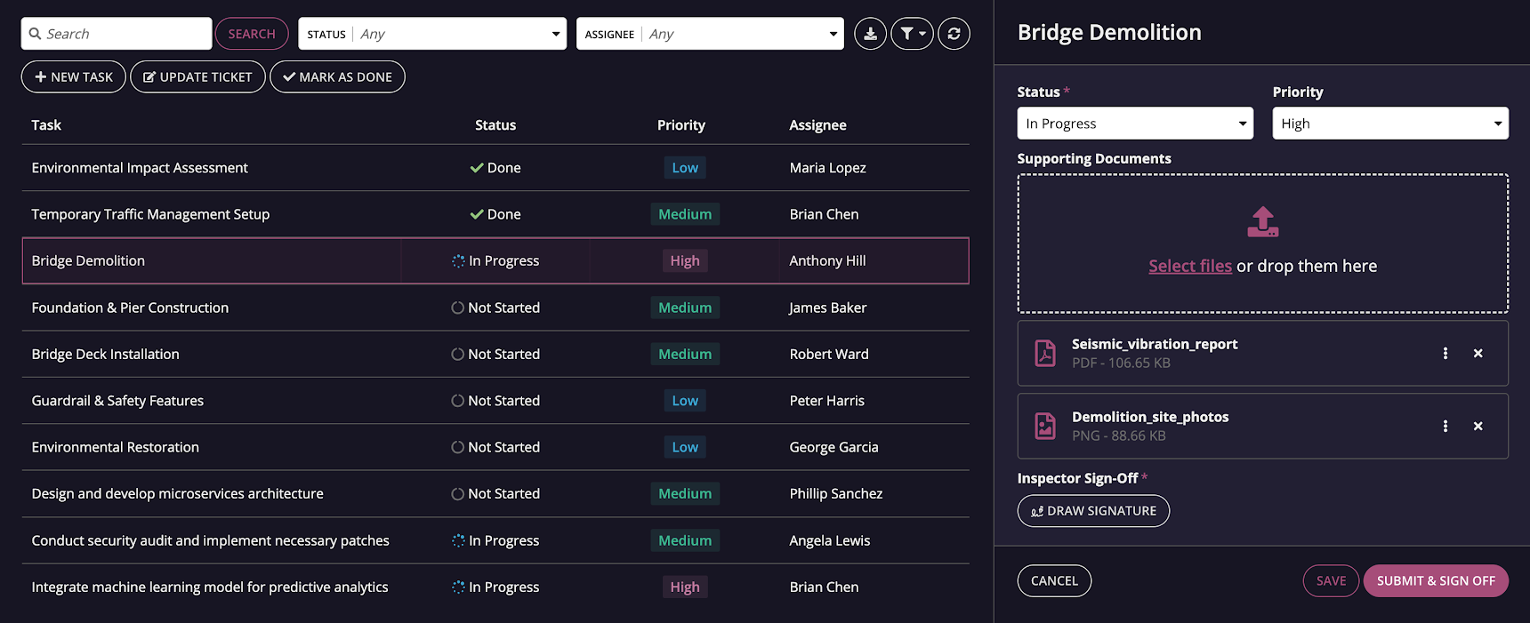The image size is (1530, 623).
Task: Open the Assignee filter dropdown
Action: tap(710, 34)
